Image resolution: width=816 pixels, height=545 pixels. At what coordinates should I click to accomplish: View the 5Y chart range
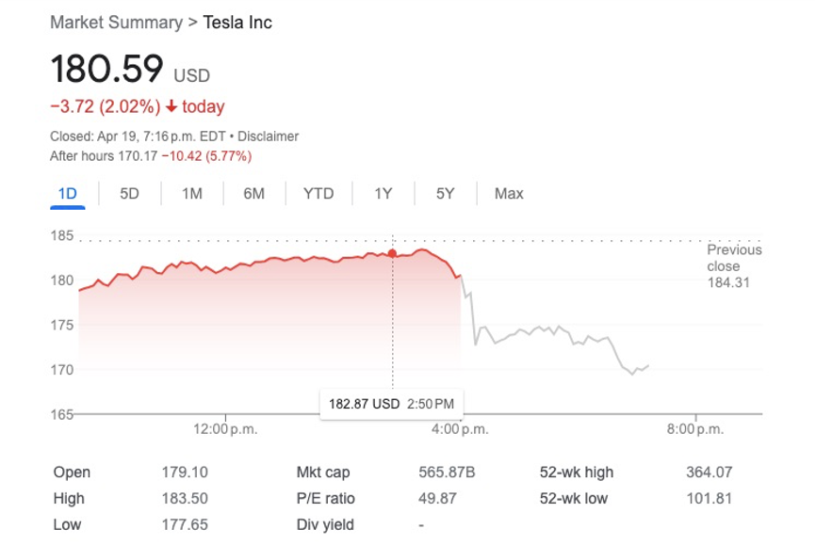pyautogui.click(x=445, y=193)
